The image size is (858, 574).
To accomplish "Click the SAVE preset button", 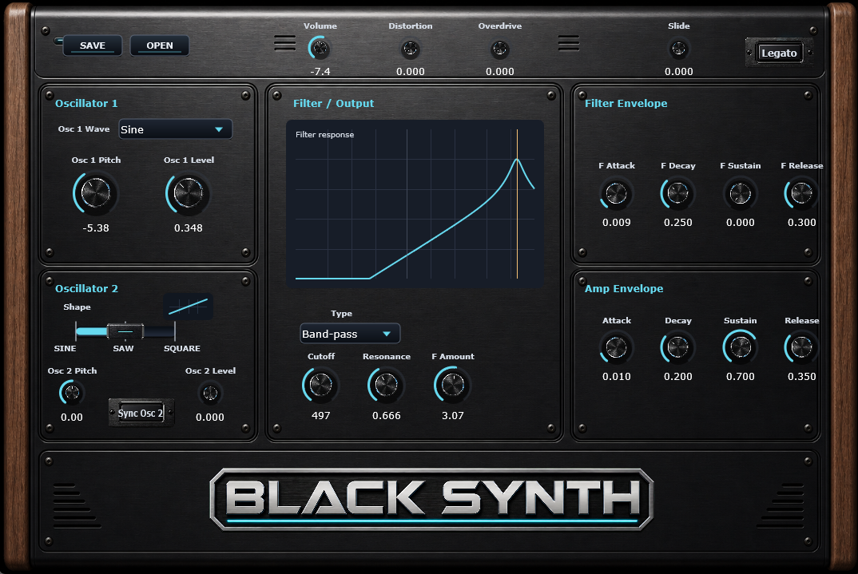I will 93,46.
